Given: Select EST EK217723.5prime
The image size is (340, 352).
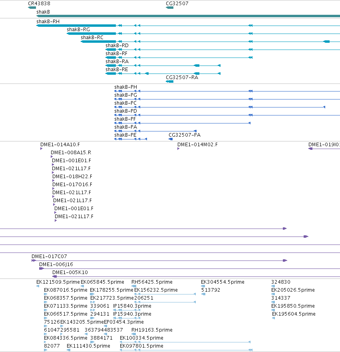Looking at the screenshot, I should (x=93, y=302).
